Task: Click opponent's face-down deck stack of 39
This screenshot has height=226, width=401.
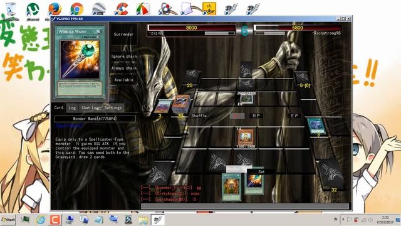Action: point(181,104)
